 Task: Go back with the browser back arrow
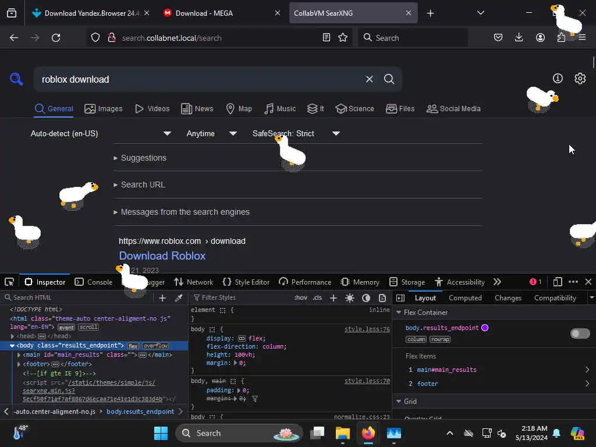click(14, 38)
